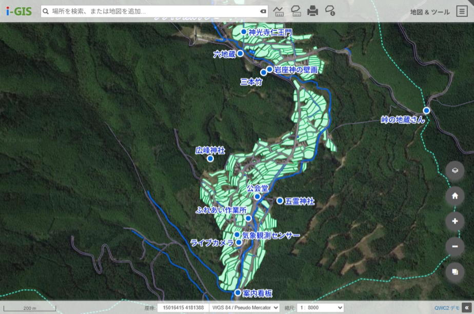Click the 広峰神社 map marker

pyautogui.click(x=210, y=159)
